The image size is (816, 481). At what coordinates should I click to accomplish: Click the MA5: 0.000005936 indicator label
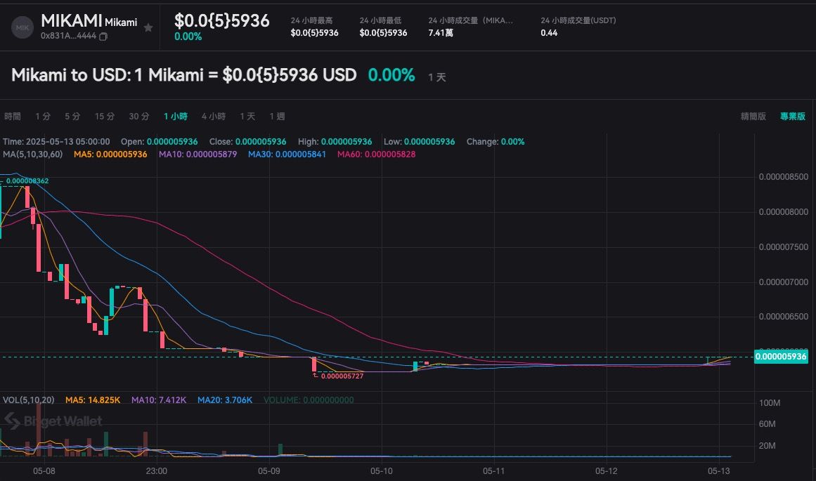click(x=110, y=154)
